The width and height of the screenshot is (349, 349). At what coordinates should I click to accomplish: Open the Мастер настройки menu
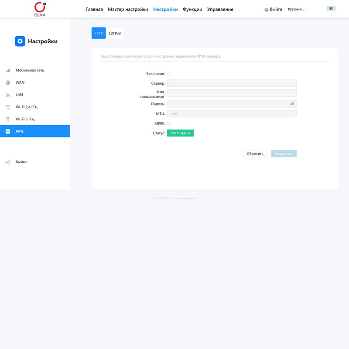point(128,9)
